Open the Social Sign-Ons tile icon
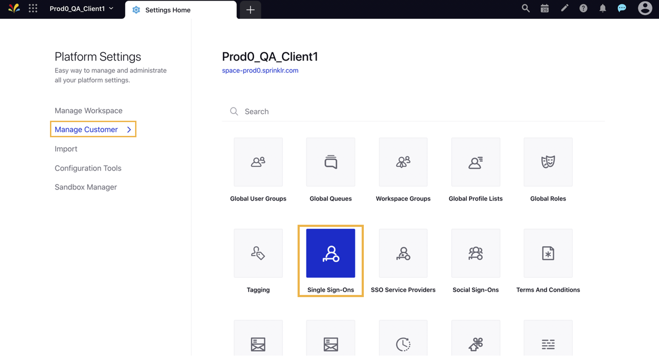659x358 pixels. (x=476, y=253)
